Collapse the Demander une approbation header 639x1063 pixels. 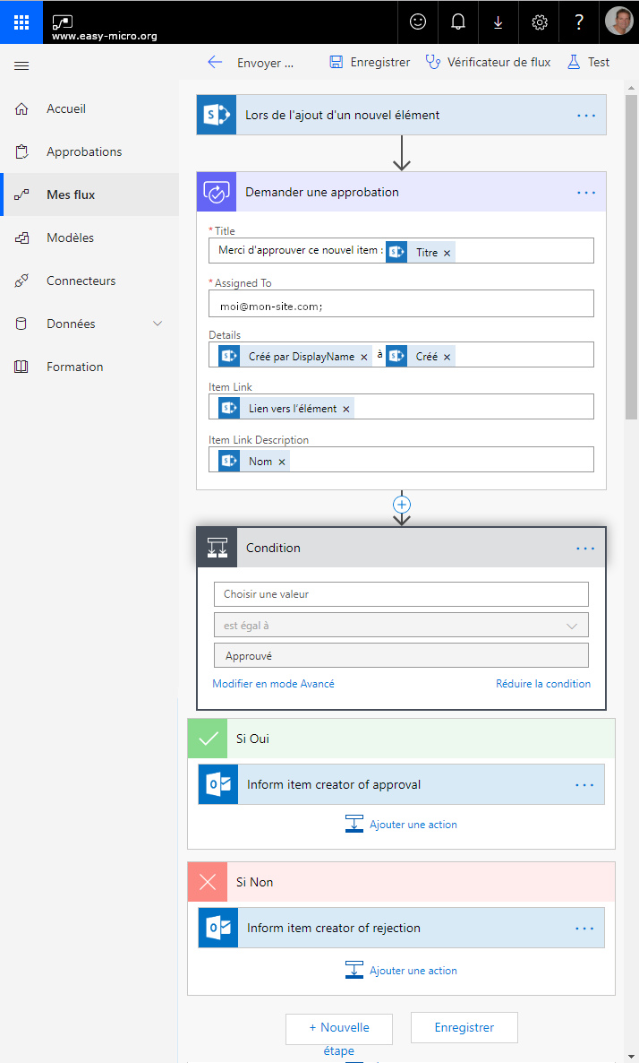click(x=401, y=192)
